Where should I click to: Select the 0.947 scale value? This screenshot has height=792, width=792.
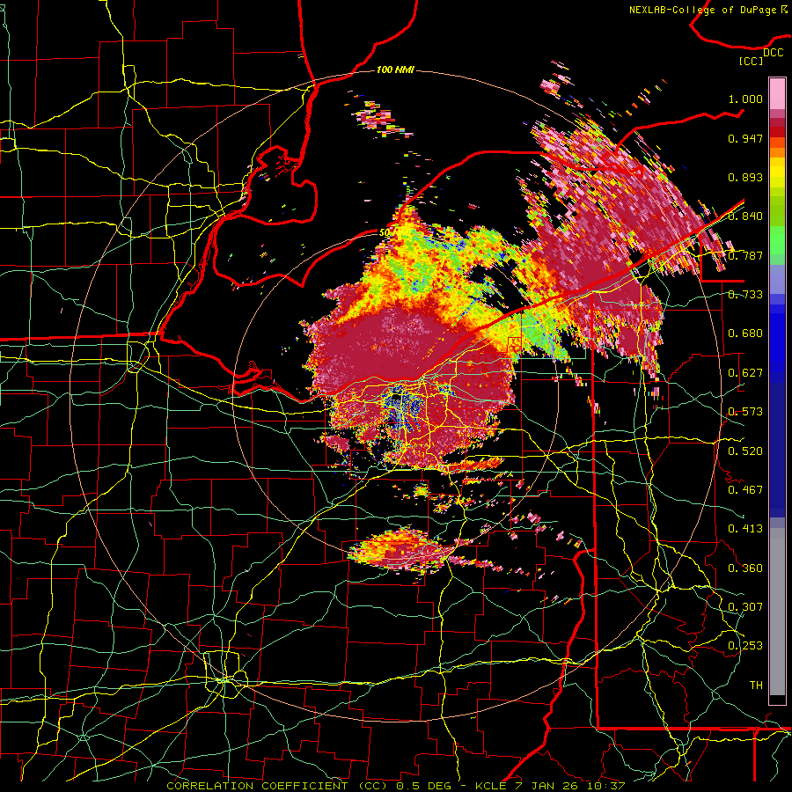[745, 138]
